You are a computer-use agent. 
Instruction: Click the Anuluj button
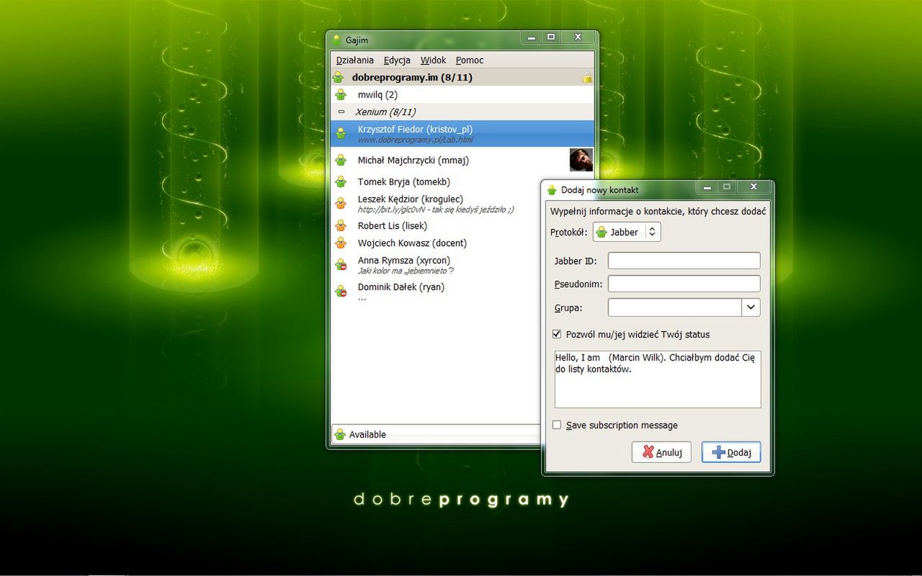point(661,452)
